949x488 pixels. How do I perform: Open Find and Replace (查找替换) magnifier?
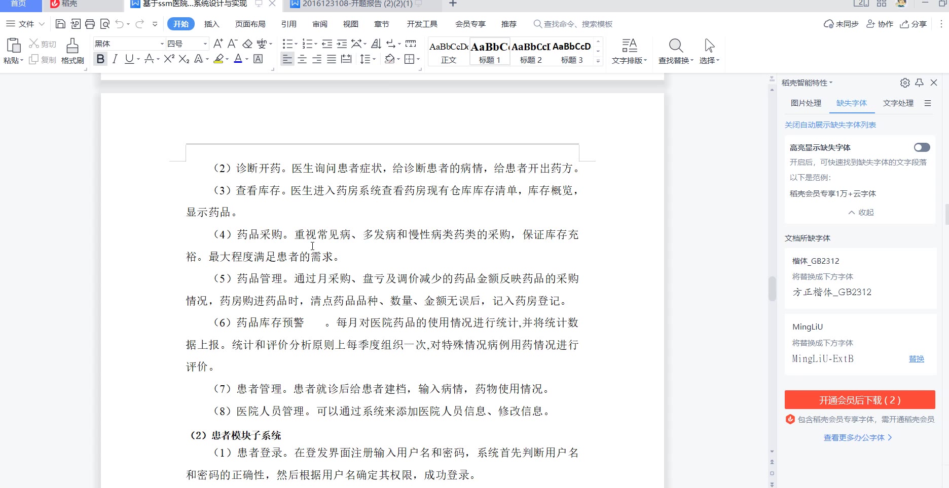click(x=675, y=46)
